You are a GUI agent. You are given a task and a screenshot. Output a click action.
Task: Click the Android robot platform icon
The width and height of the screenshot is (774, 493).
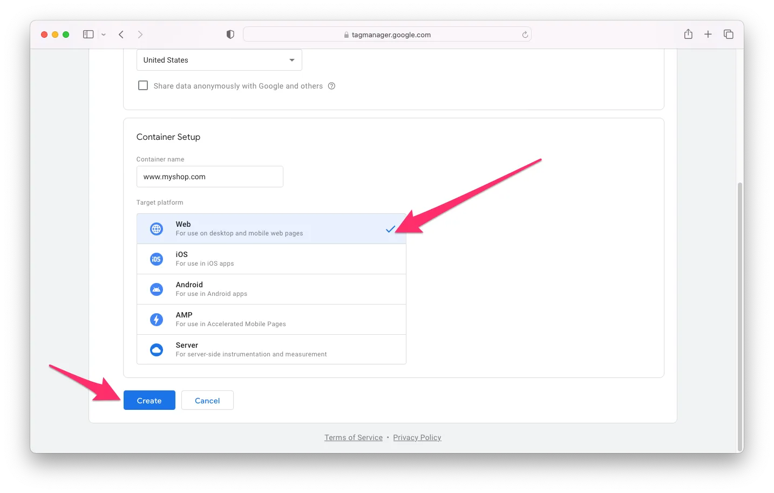tap(156, 289)
